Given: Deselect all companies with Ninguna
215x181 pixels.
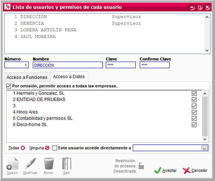Looking at the screenshot, I should [39, 148].
